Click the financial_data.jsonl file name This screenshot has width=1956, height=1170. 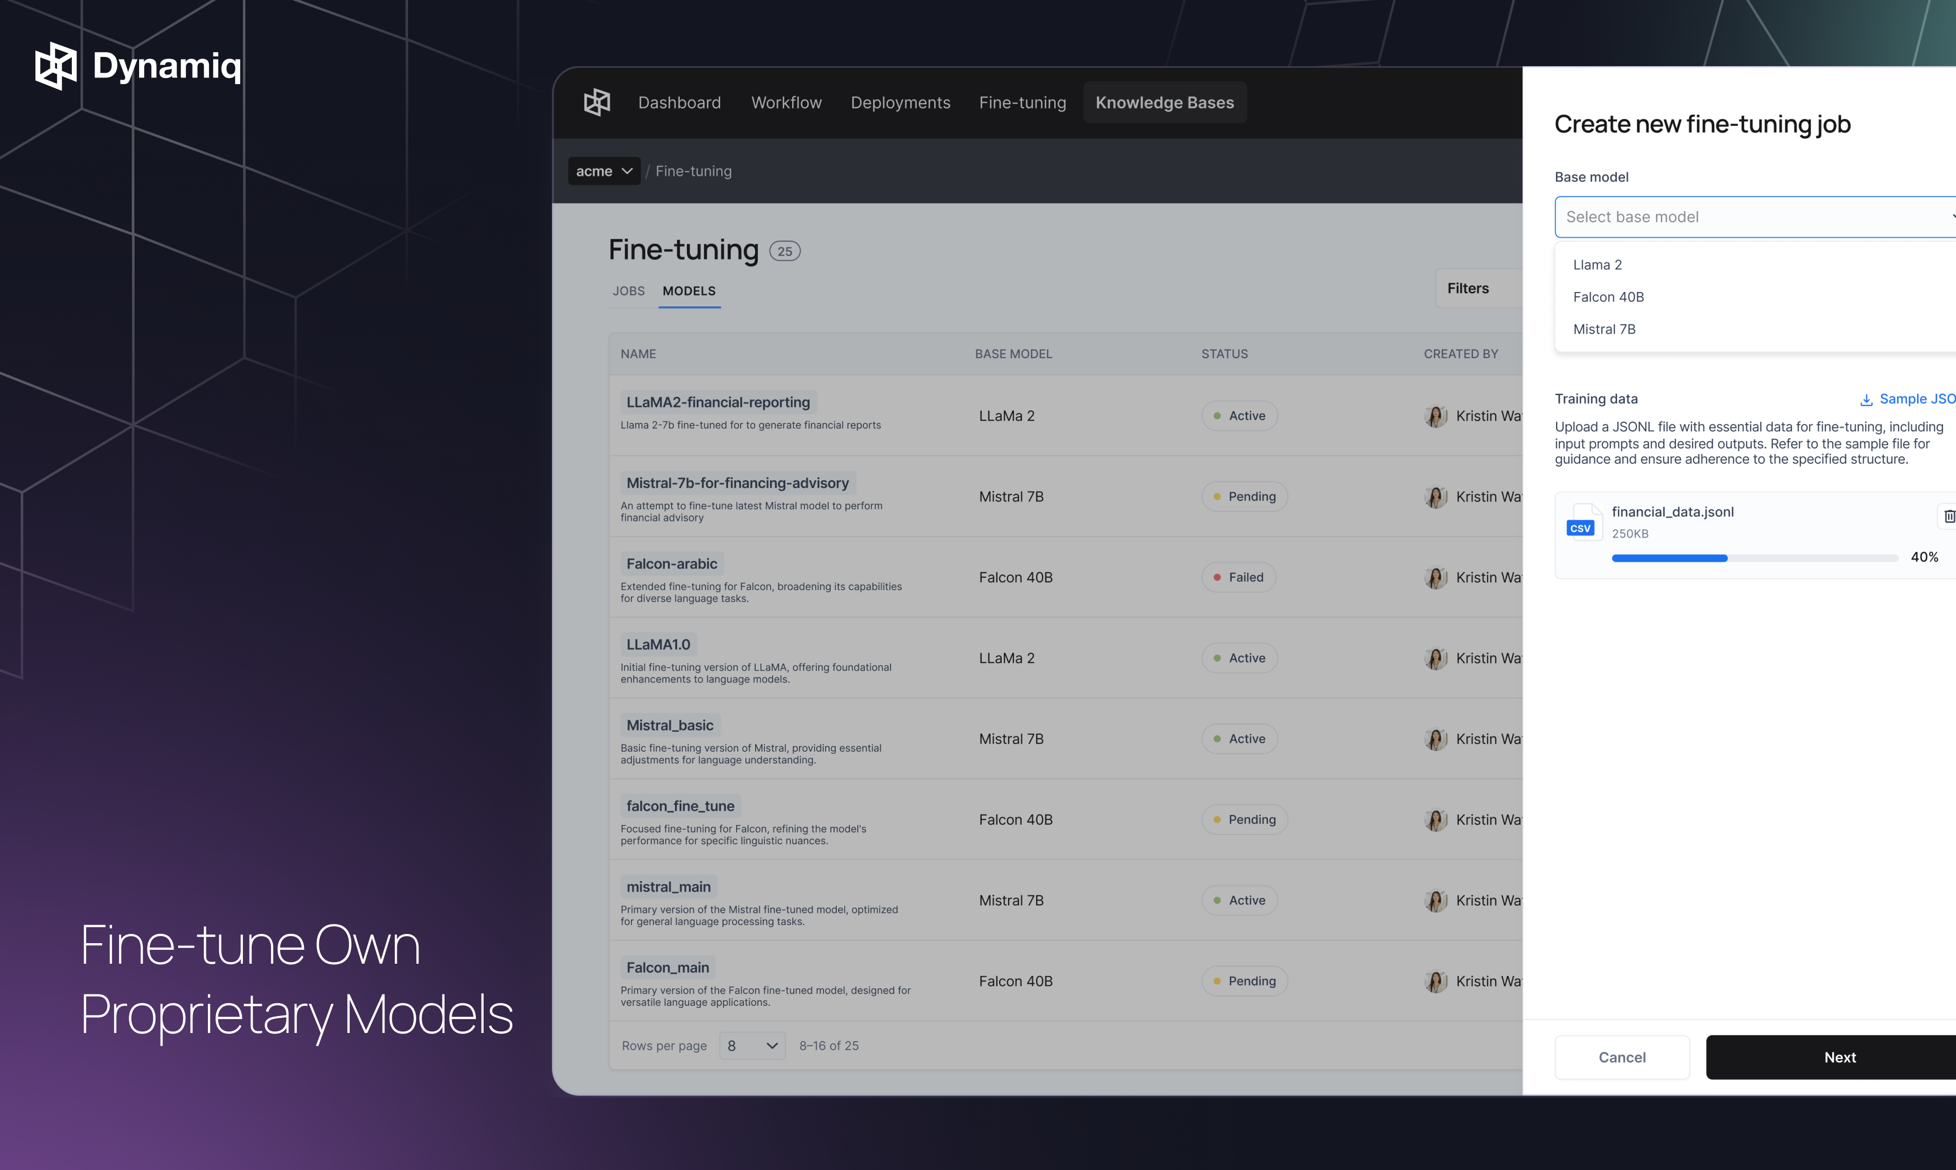pos(1672,513)
